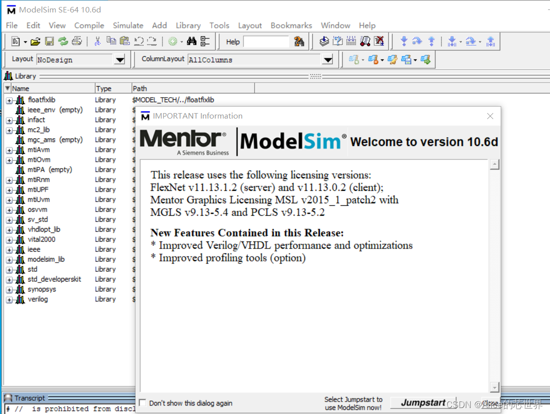The height and width of the screenshot is (414, 550).
Task: Open the File menu
Action: tap(11, 25)
